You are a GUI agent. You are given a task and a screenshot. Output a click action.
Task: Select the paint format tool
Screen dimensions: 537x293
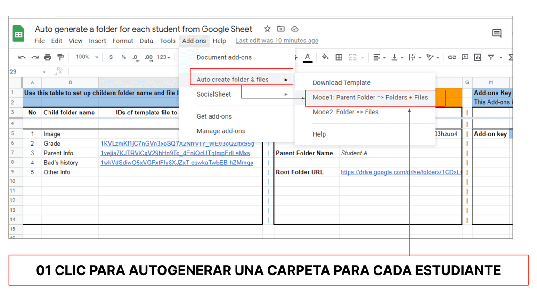[60, 57]
